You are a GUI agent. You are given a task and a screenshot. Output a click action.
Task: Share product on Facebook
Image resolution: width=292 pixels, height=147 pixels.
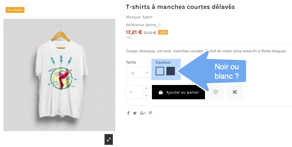coord(128,113)
